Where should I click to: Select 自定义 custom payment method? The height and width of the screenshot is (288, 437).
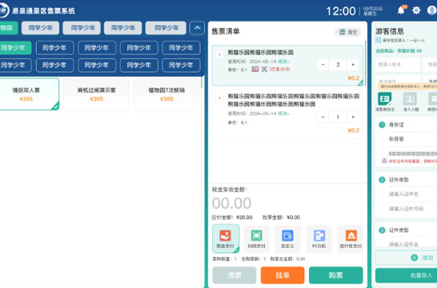point(287,239)
